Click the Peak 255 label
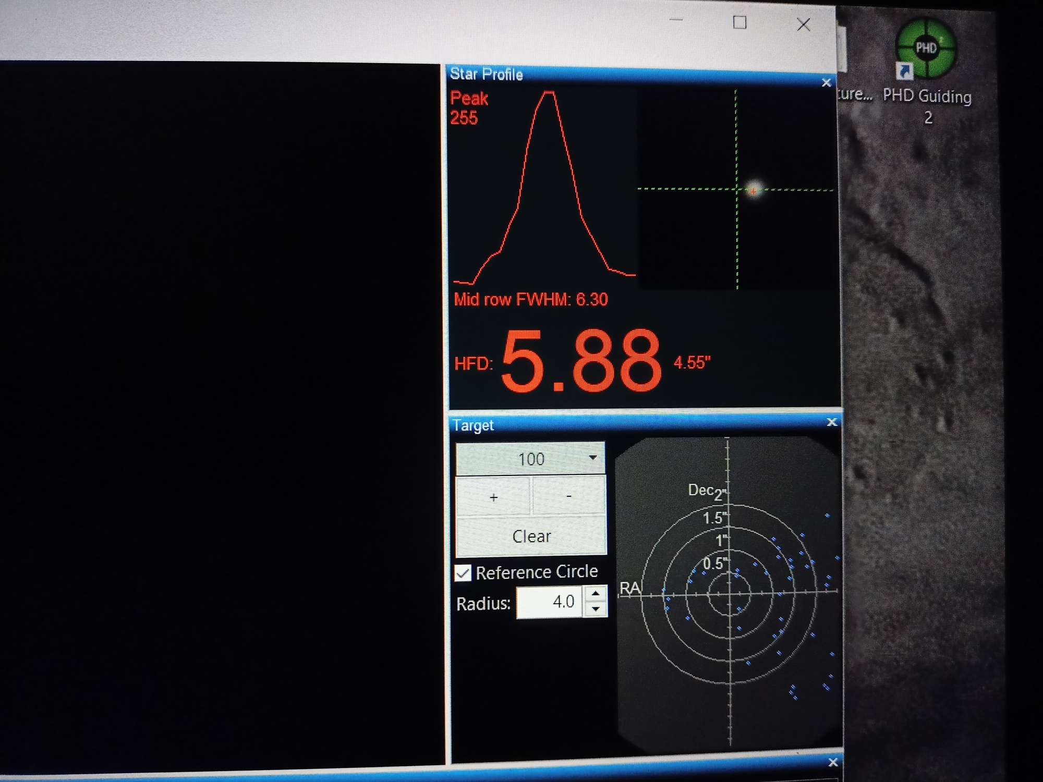The height and width of the screenshot is (782, 1043). 469,108
